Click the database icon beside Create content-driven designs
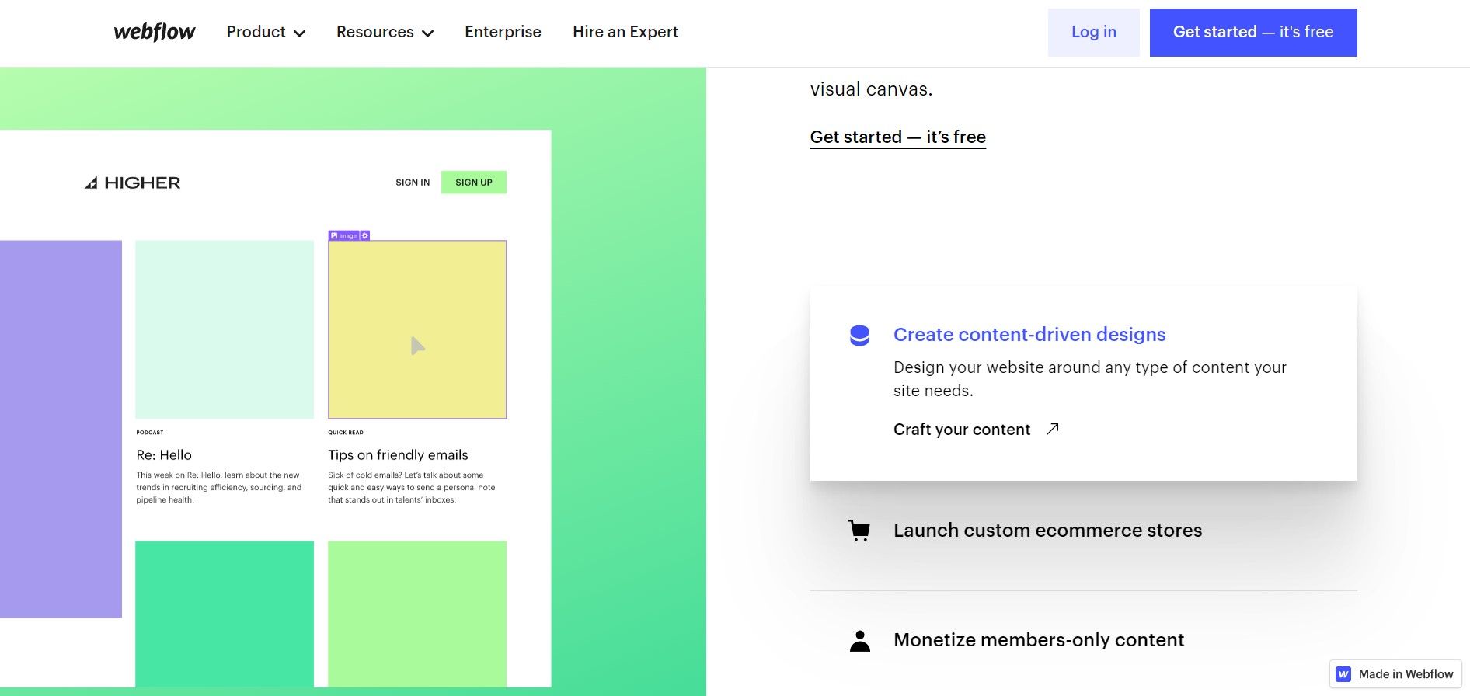This screenshot has width=1470, height=696. 859,336
